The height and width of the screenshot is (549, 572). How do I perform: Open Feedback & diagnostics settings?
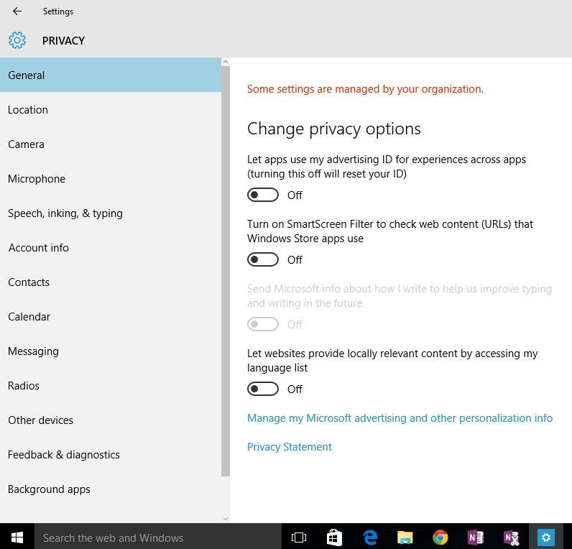click(111, 455)
